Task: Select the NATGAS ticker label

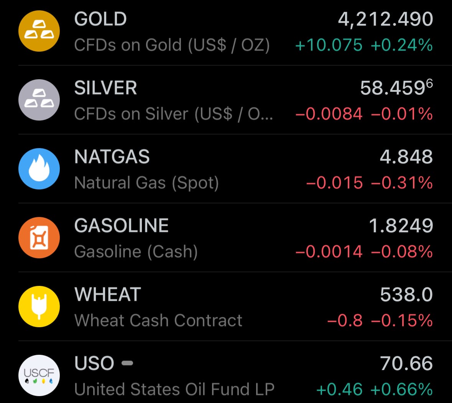Action: (112, 157)
